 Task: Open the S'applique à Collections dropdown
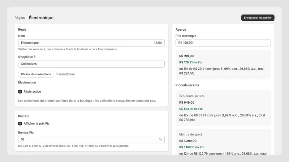(x=91, y=64)
